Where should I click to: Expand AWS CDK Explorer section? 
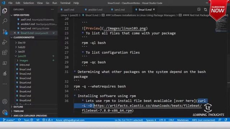pyautogui.click(x=30, y=115)
